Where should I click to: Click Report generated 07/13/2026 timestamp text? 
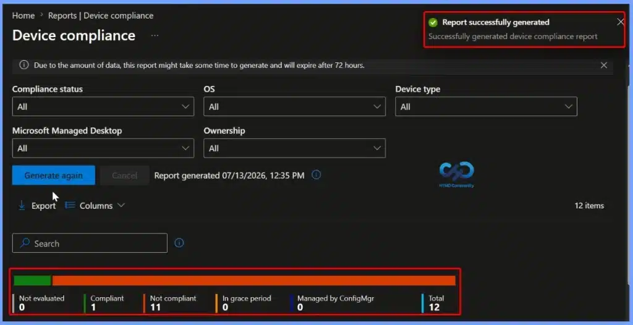[229, 175]
